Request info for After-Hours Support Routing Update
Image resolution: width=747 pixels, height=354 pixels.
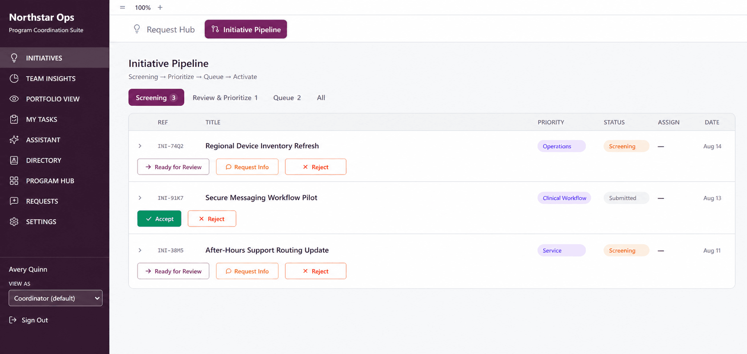click(x=247, y=271)
